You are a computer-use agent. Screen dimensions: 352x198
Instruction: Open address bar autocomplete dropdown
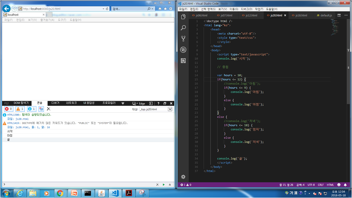click(x=103, y=9)
